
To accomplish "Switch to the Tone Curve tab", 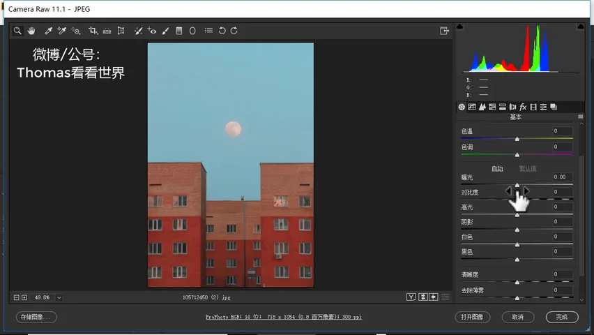I will [471, 107].
